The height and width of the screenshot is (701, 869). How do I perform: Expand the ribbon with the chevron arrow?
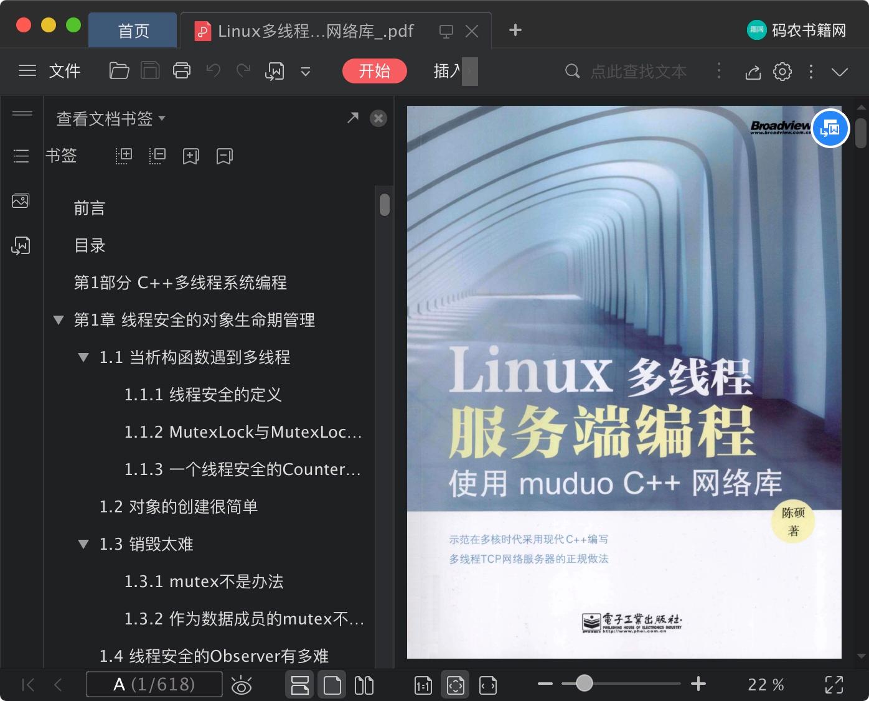click(840, 72)
